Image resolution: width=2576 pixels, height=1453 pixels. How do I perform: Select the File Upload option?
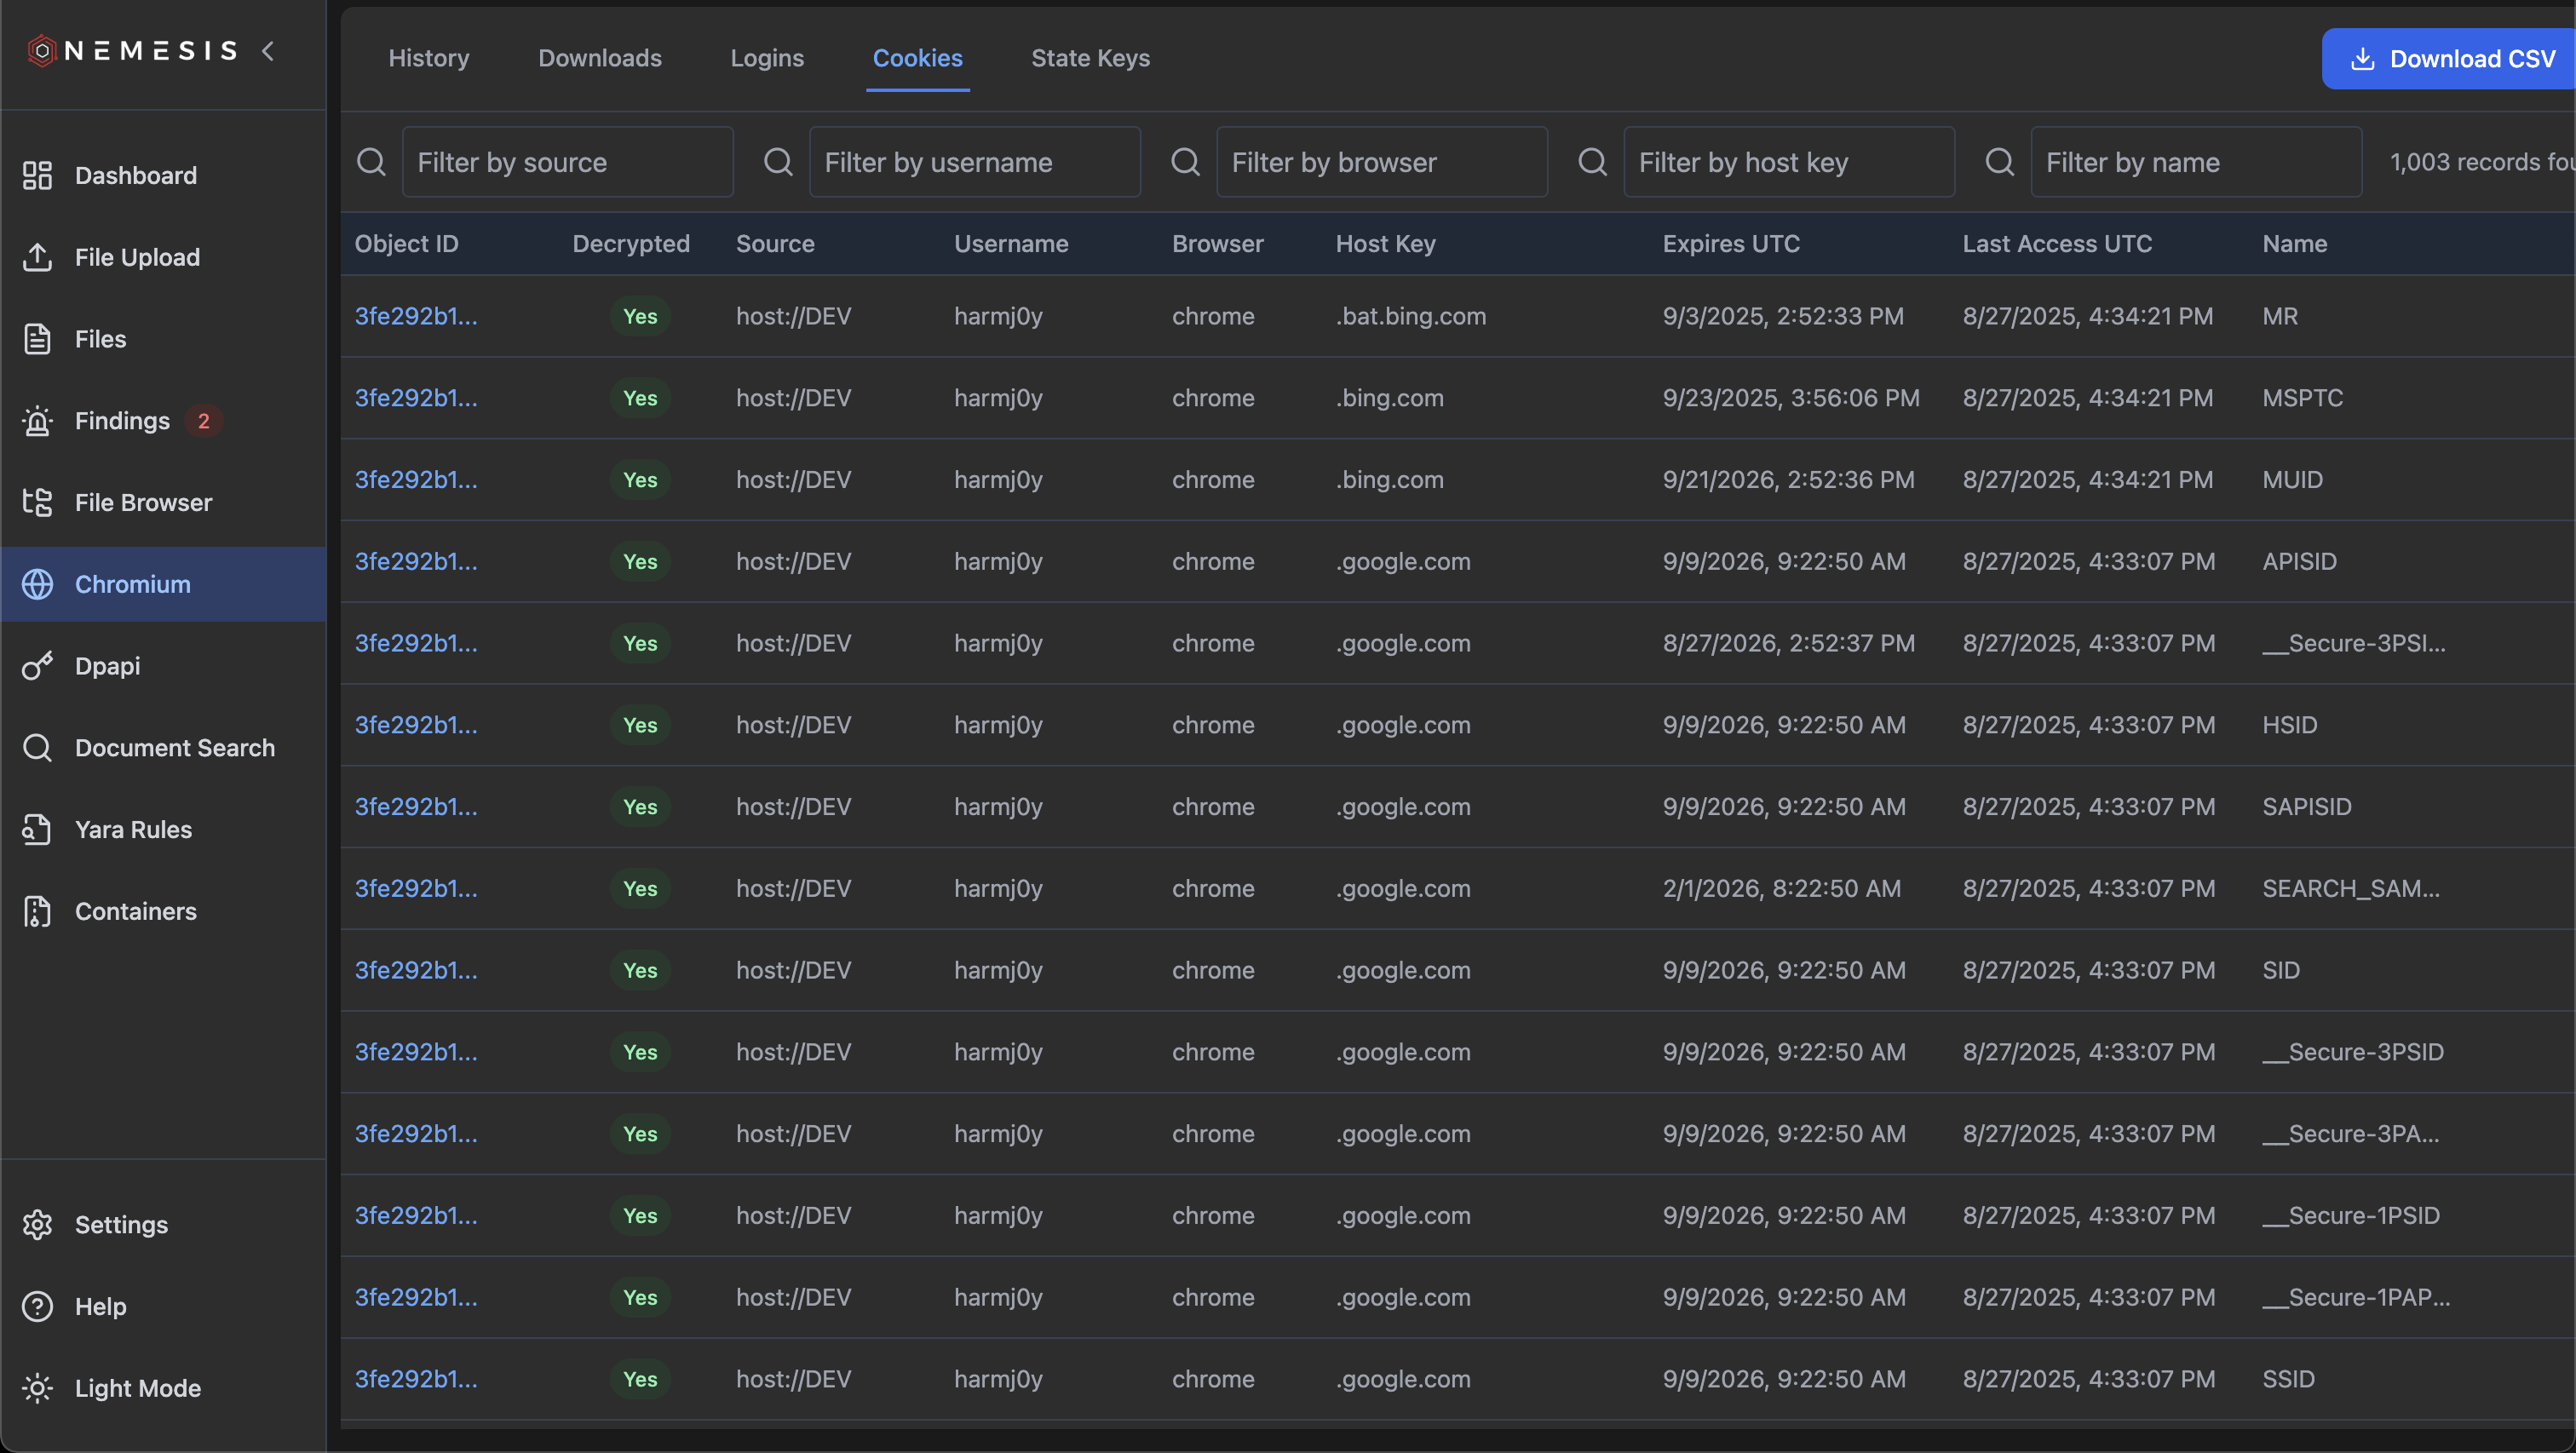pos(136,257)
